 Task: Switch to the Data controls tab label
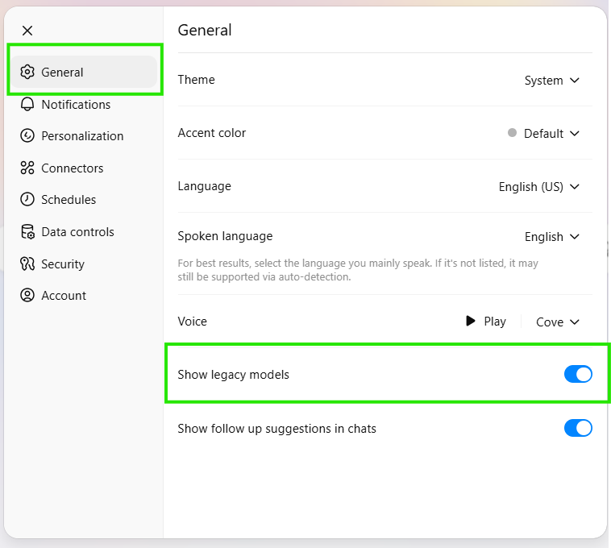pyautogui.click(x=77, y=232)
